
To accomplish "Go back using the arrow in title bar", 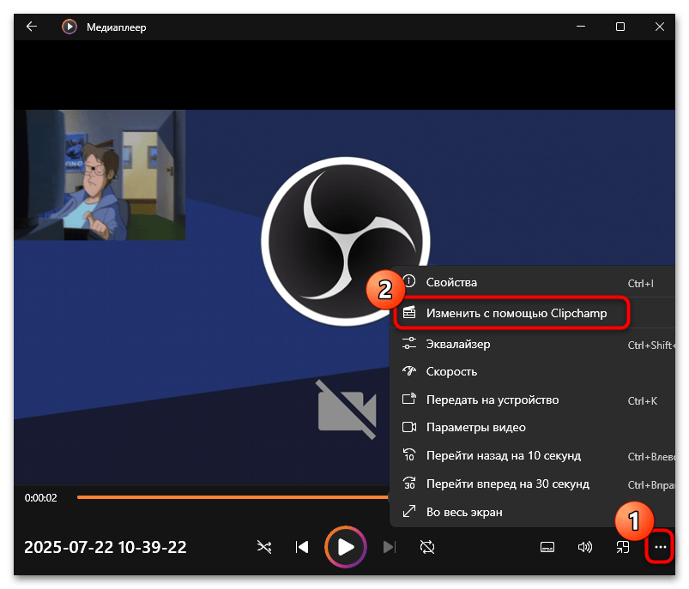I will (32, 27).
